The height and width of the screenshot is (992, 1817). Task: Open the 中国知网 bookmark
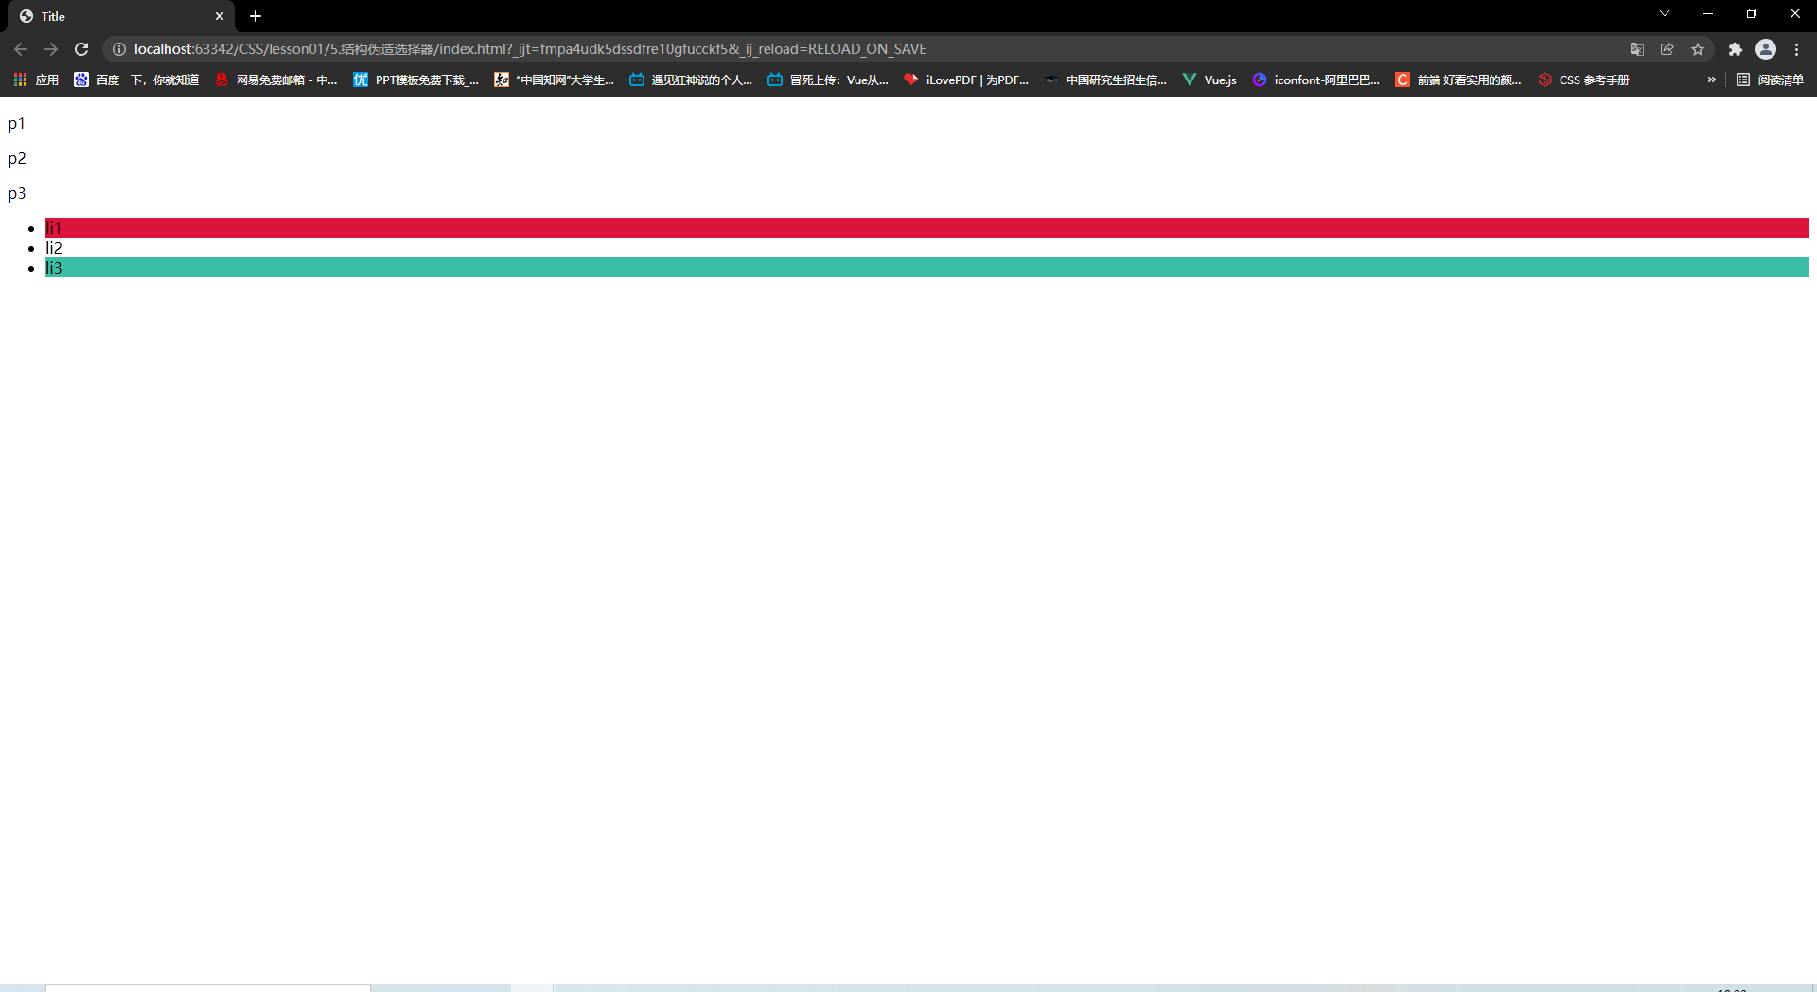pyautogui.click(x=554, y=80)
